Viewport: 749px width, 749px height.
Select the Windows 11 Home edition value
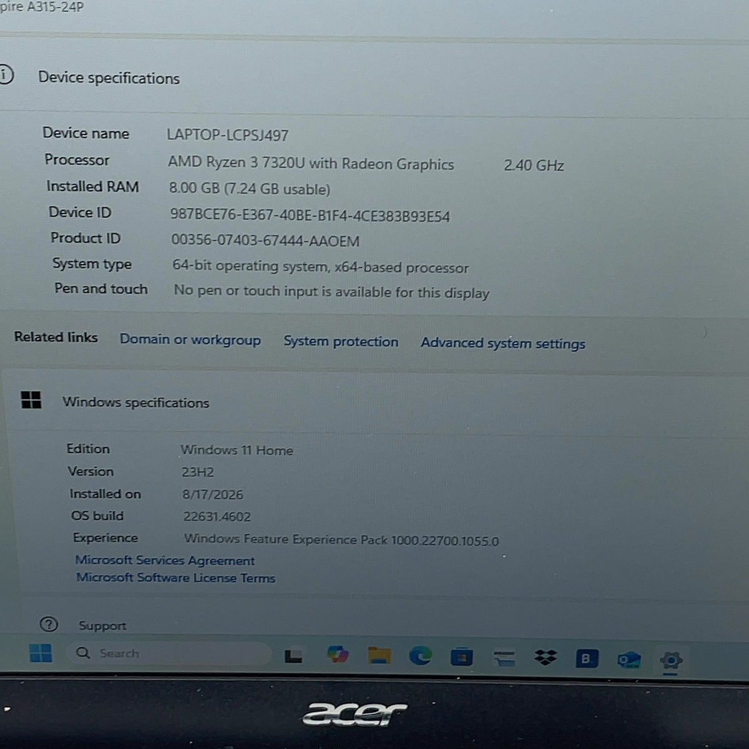point(237,450)
